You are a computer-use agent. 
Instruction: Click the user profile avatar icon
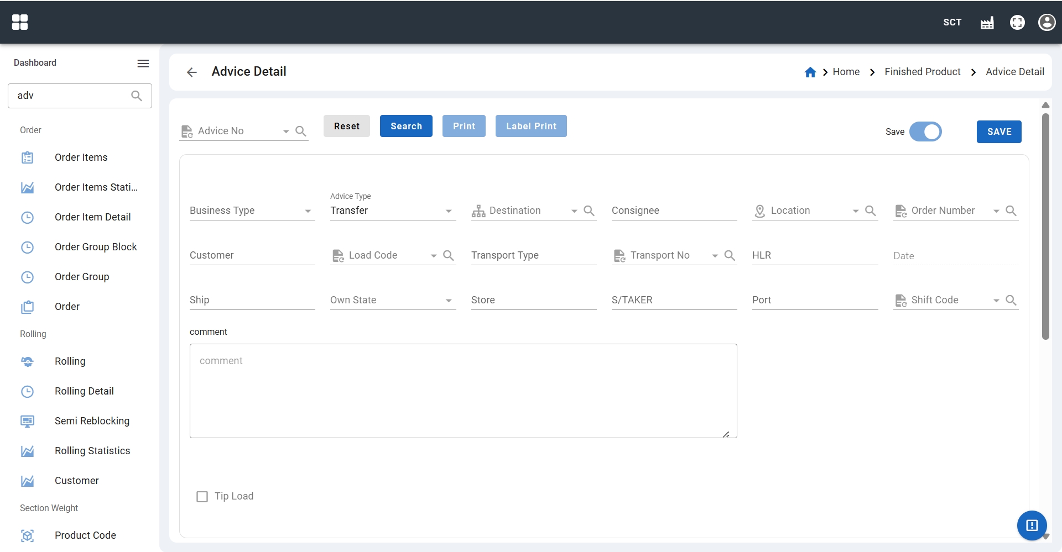coord(1047,23)
